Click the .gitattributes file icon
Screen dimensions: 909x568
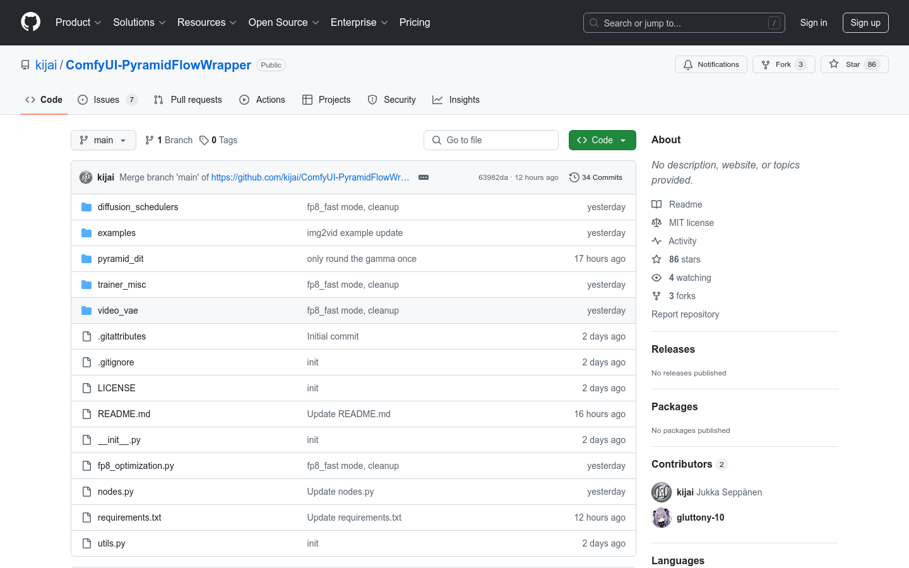pos(86,336)
